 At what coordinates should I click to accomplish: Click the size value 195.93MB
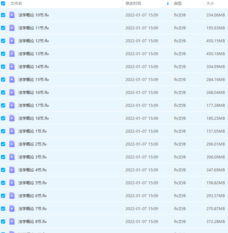click(215, 28)
